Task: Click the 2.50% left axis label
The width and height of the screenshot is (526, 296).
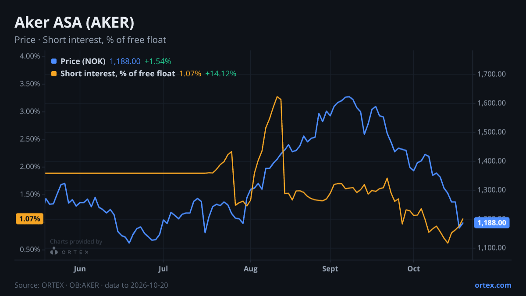Action: point(30,139)
